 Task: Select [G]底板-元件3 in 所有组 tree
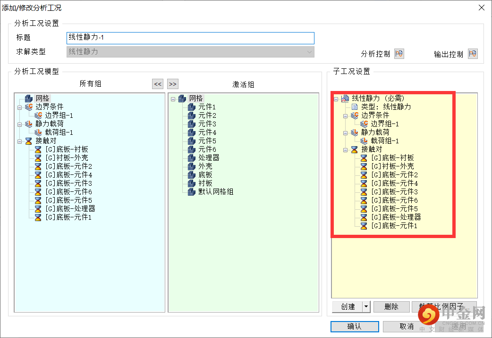[69, 183]
